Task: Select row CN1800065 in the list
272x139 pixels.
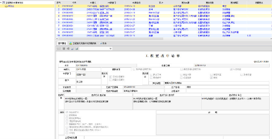Action: click(x=67, y=6)
